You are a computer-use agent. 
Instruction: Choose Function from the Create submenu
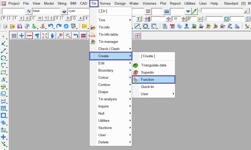[153, 79]
